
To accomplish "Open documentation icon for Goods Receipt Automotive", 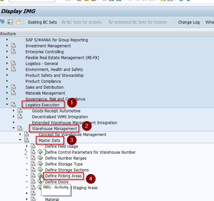I will coord(20,111).
